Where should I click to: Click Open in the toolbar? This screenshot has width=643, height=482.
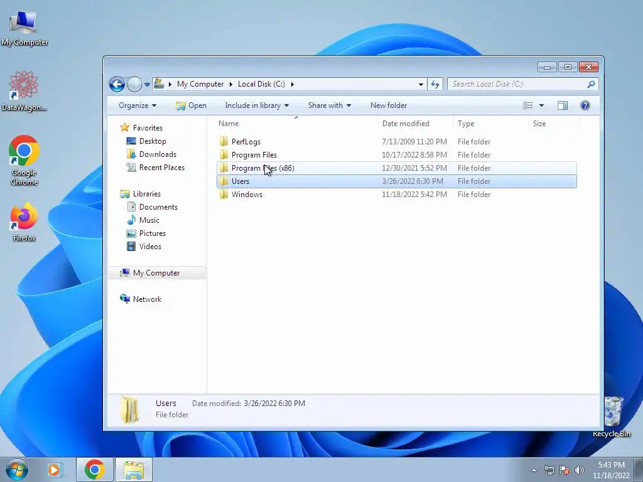[x=191, y=105]
